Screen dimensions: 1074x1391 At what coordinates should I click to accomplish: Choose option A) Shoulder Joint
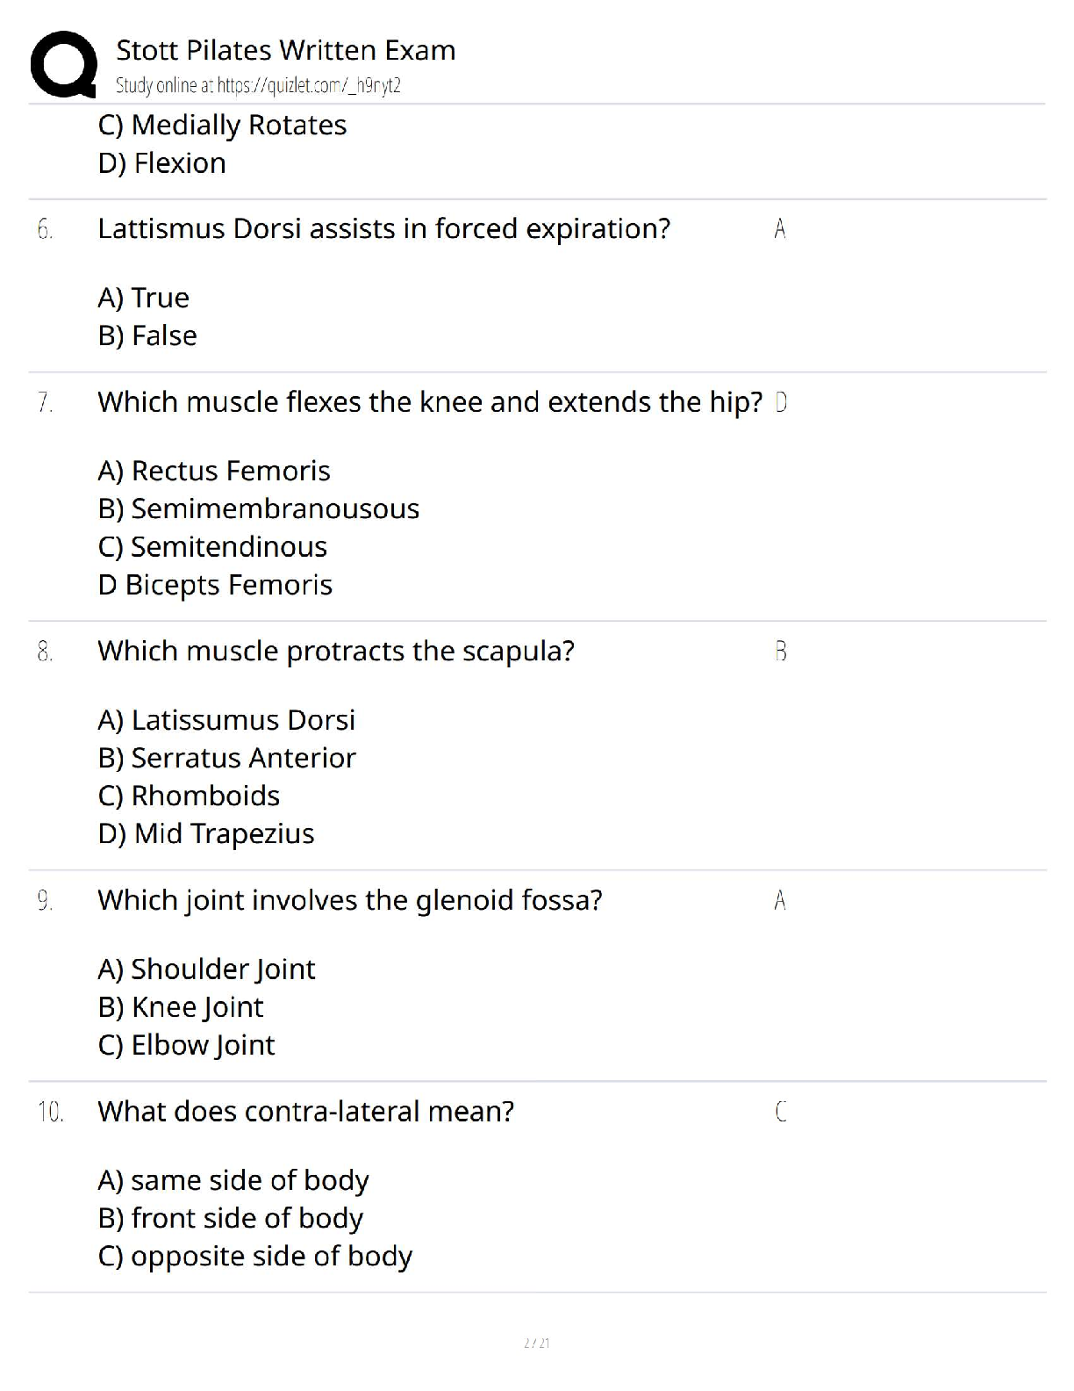click(x=206, y=969)
